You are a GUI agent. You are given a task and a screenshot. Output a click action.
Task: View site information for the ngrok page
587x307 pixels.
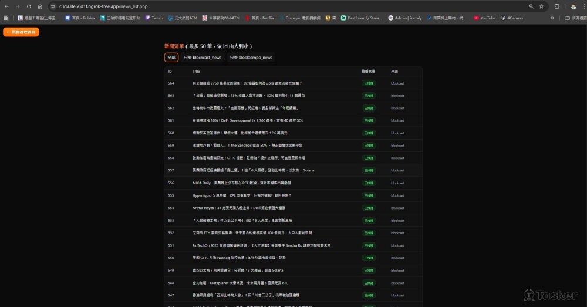click(x=53, y=6)
